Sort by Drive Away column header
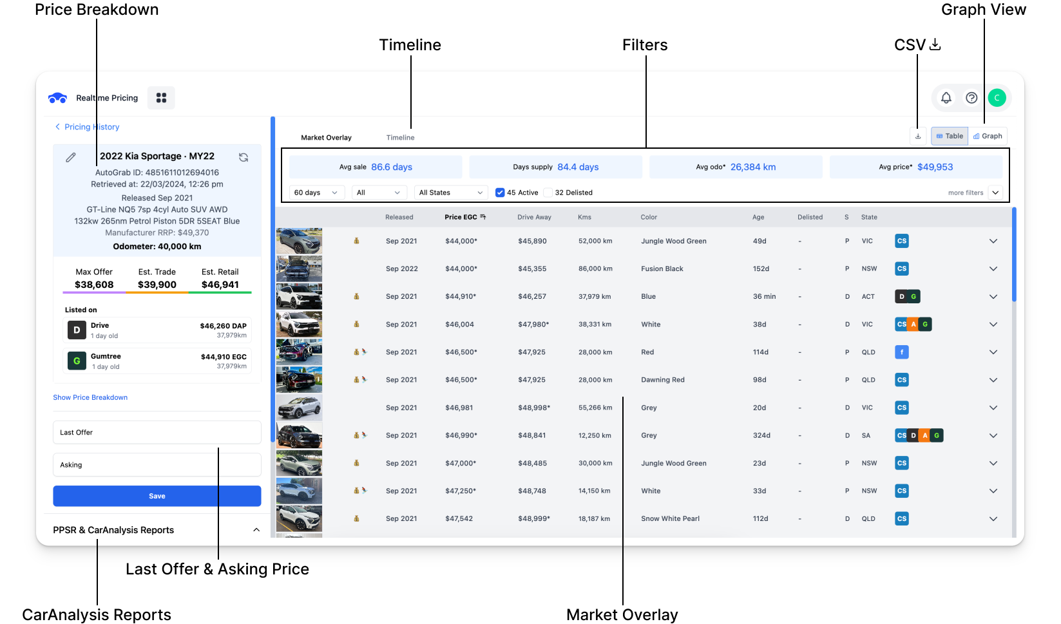This screenshot has height=624, width=1061. [534, 217]
